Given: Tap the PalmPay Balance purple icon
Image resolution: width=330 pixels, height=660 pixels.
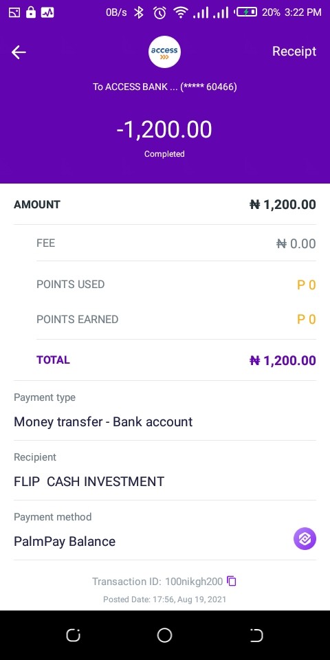Looking at the screenshot, I should pyautogui.click(x=305, y=539).
